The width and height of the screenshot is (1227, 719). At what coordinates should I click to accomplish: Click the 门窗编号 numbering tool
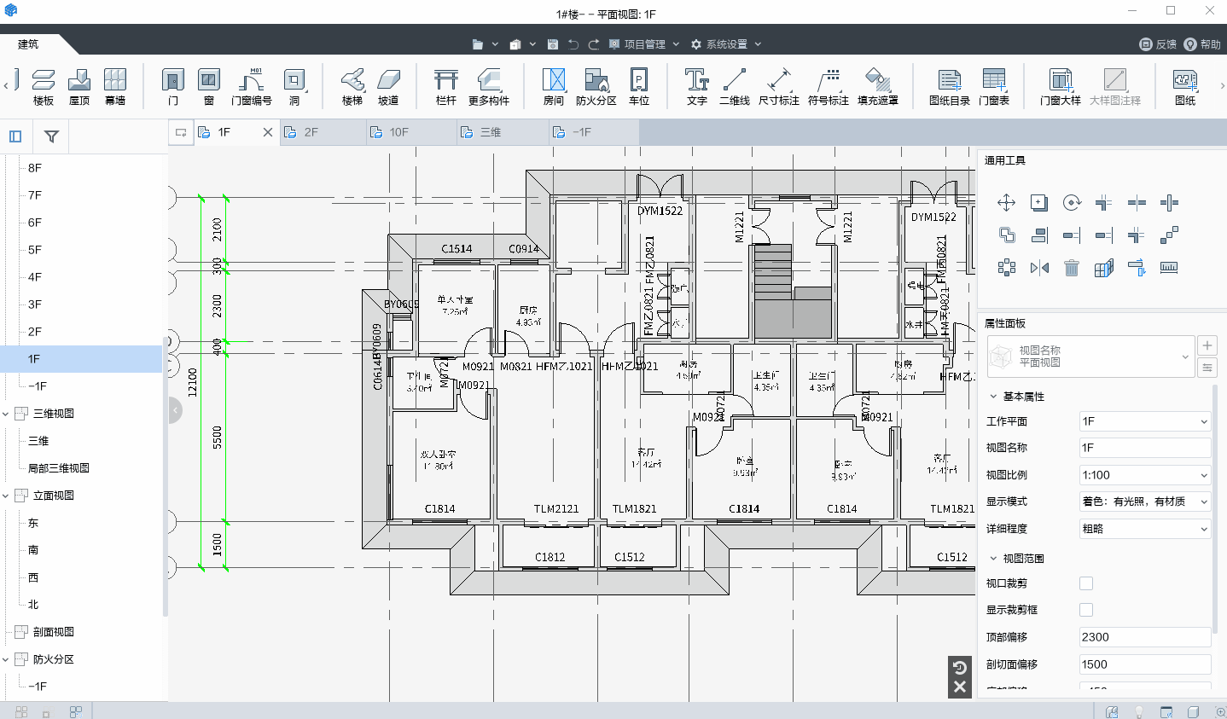[252, 88]
